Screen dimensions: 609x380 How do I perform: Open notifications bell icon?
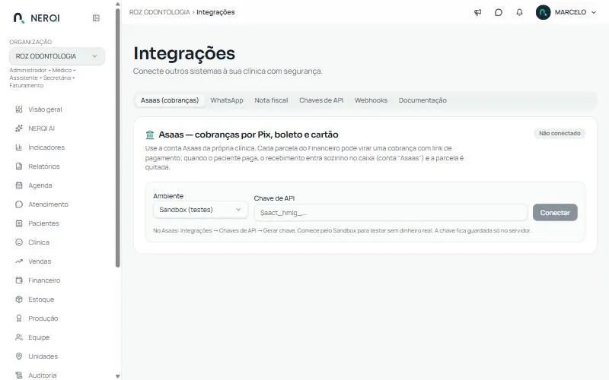point(519,12)
